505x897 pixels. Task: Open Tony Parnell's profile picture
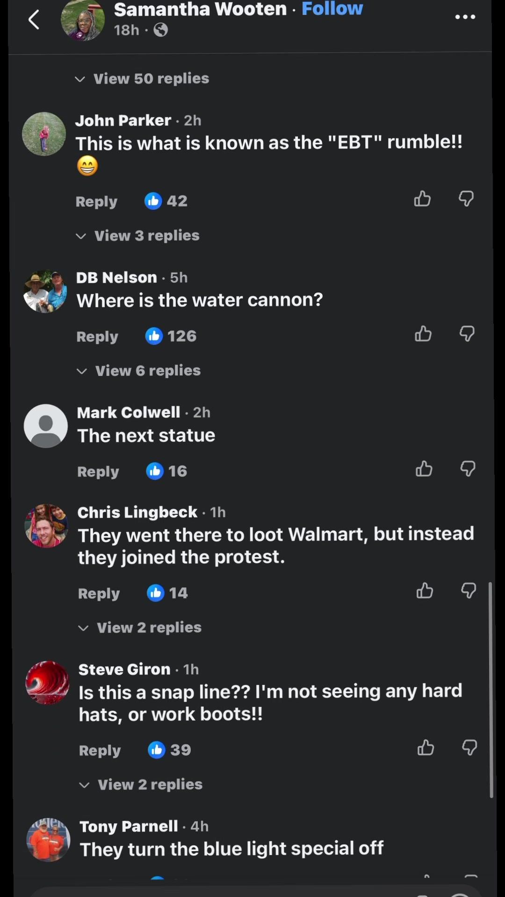[x=49, y=840]
